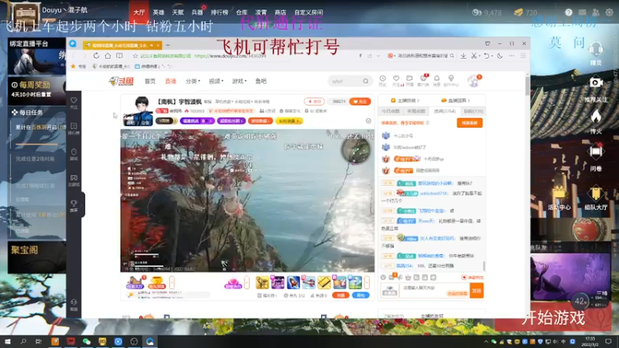Open browser three-dots more menu
Image resolution: width=619 pixels, height=348 pixels.
click(x=511, y=56)
